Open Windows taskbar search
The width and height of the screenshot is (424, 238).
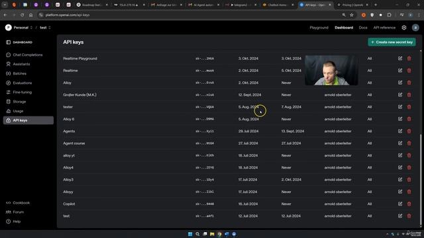(x=197, y=234)
